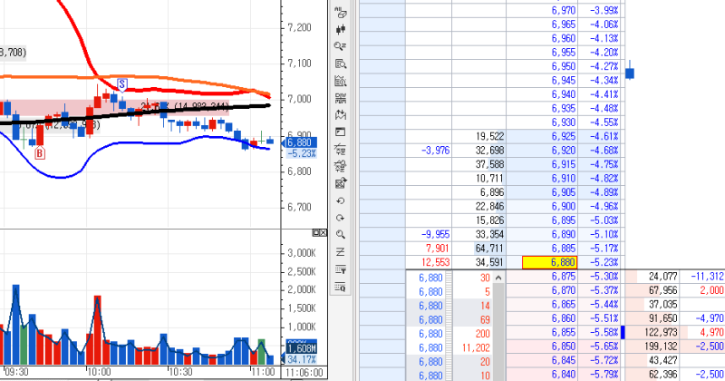Click the blue S sell marker on chart
The image size is (725, 381).
coord(122,84)
